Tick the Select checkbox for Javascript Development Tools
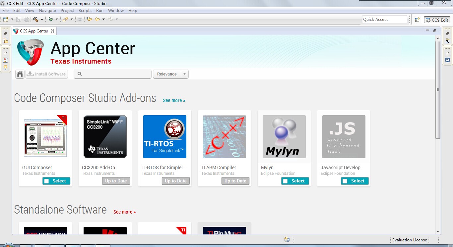This screenshot has height=247, width=453. (345, 181)
